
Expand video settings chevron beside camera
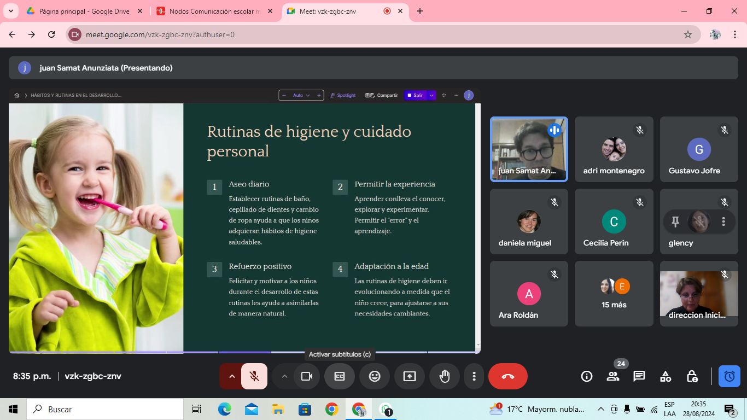[x=284, y=376]
